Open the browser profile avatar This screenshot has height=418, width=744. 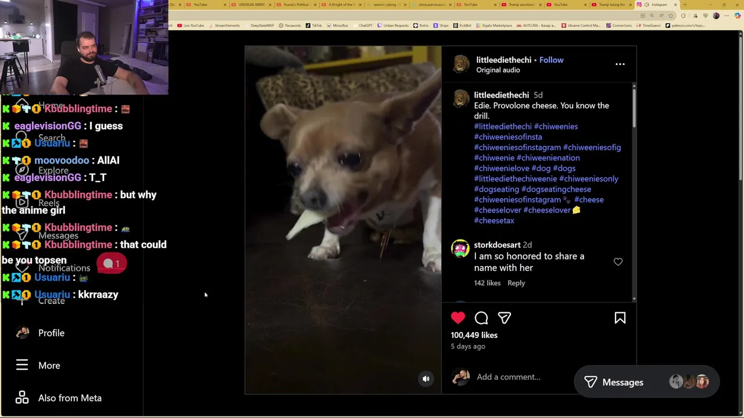[x=716, y=16]
